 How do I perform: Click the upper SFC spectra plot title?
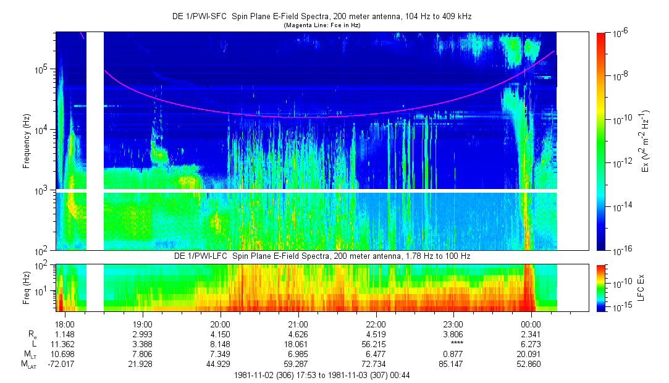tap(321, 17)
